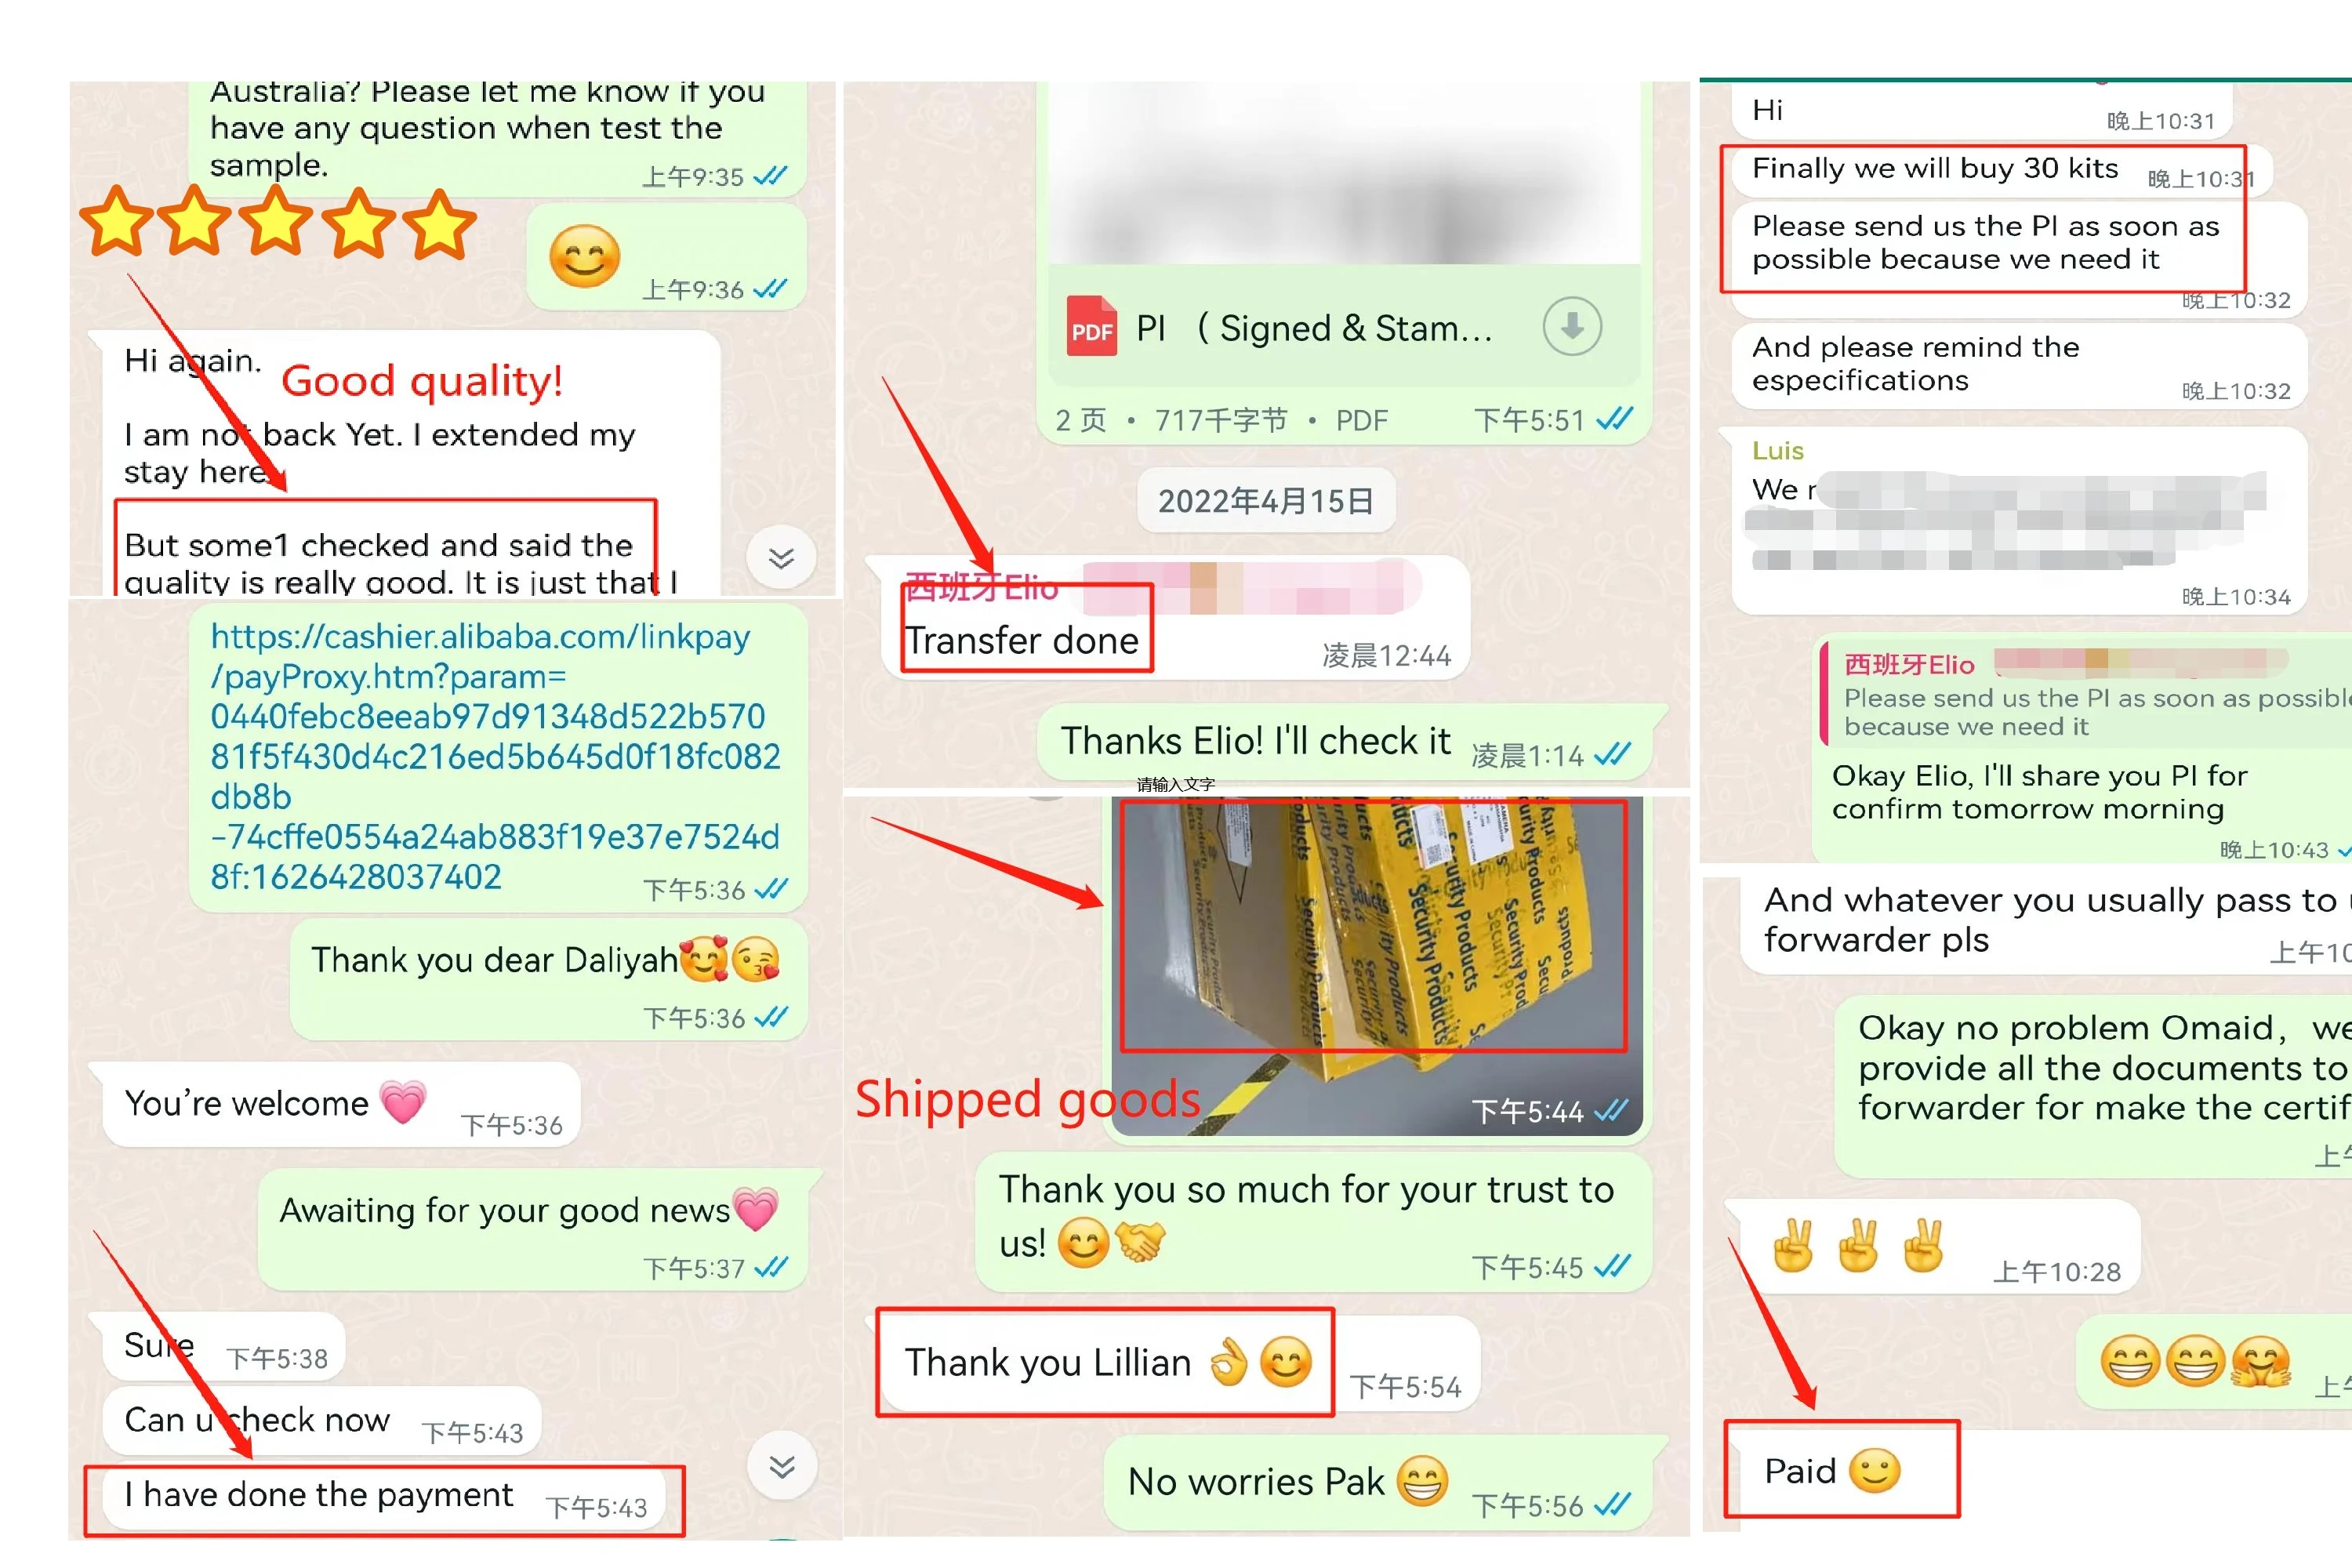The image size is (2352, 1568).
Task: Tap the 'PI (Signed & Stam...' file name
Action: pos(1314,328)
